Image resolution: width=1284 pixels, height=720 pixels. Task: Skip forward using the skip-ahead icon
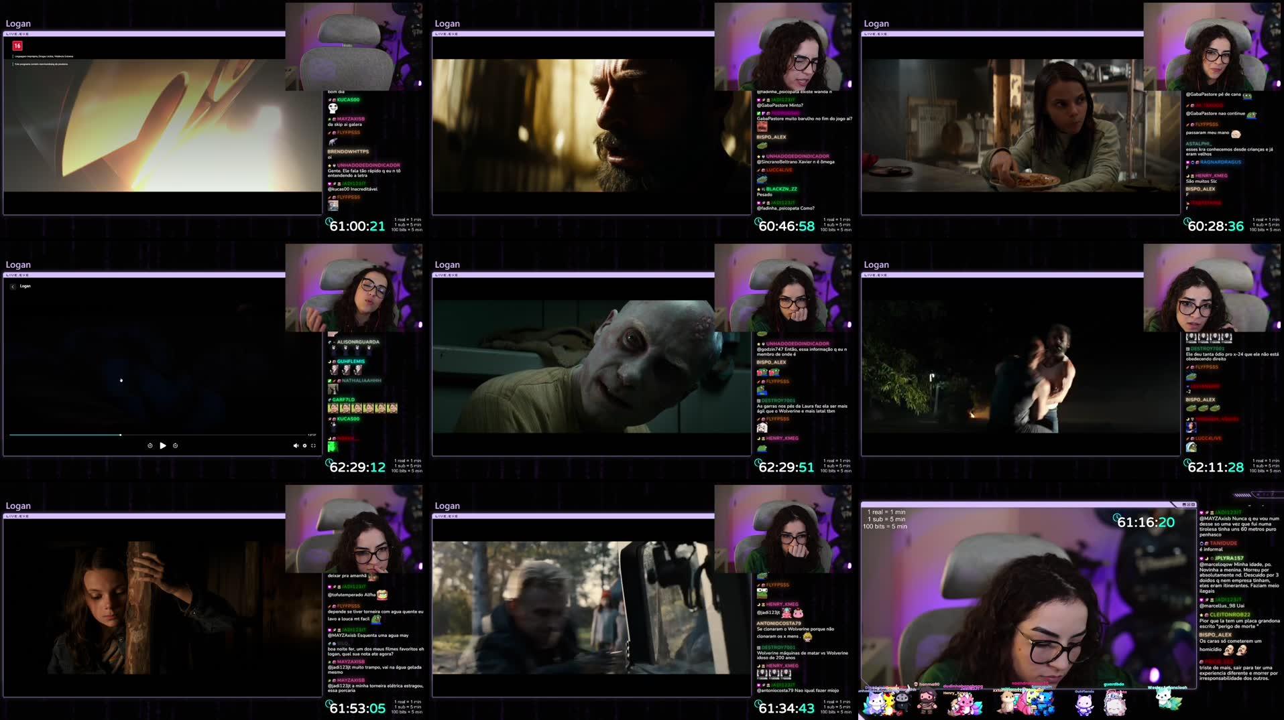tap(175, 445)
